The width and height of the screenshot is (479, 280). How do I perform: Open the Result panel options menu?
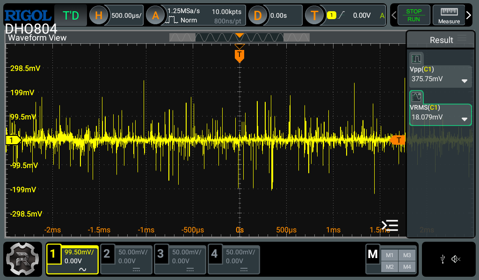pos(462,39)
